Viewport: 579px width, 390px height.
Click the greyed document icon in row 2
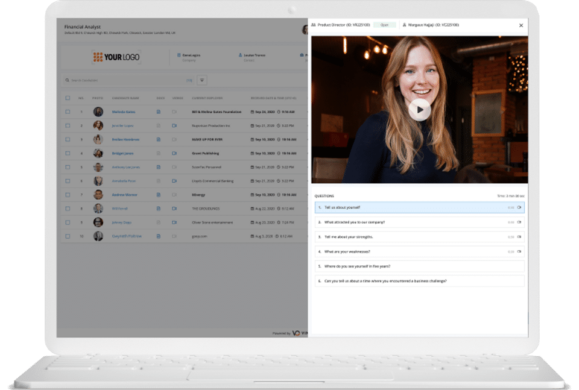tap(159, 126)
